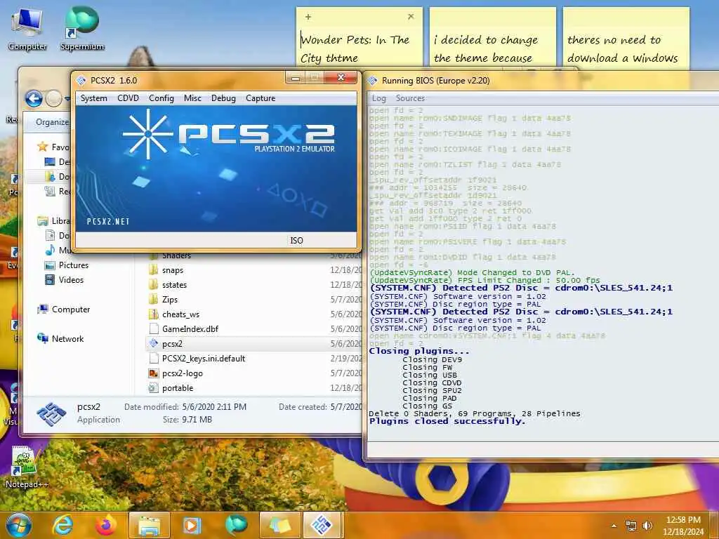Select the portable settings file
Viewport: 719px width, 539px height.
(178, 387)
